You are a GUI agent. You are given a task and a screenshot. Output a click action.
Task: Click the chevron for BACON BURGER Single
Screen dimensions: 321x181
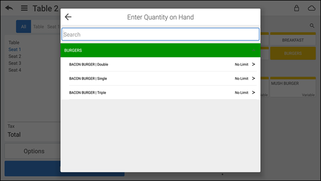(x=254, y=78)
